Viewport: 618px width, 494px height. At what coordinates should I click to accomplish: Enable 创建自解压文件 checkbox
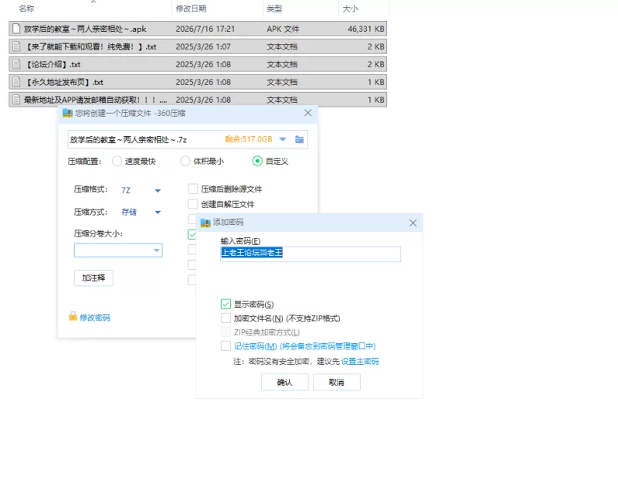(192, 204)
